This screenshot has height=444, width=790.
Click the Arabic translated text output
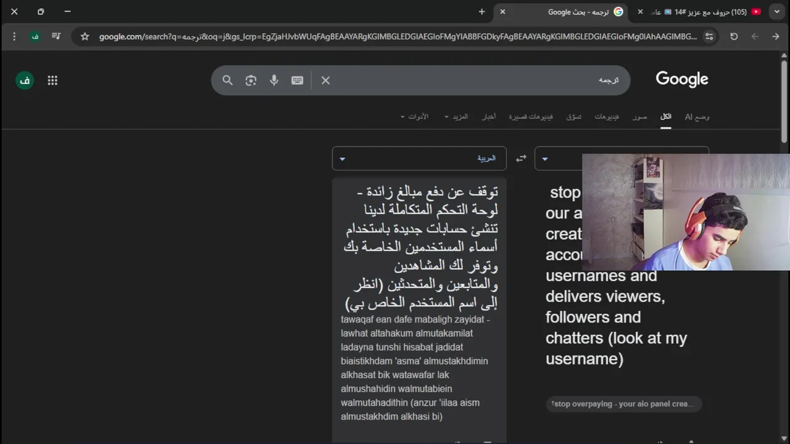[x=421, y=247]
